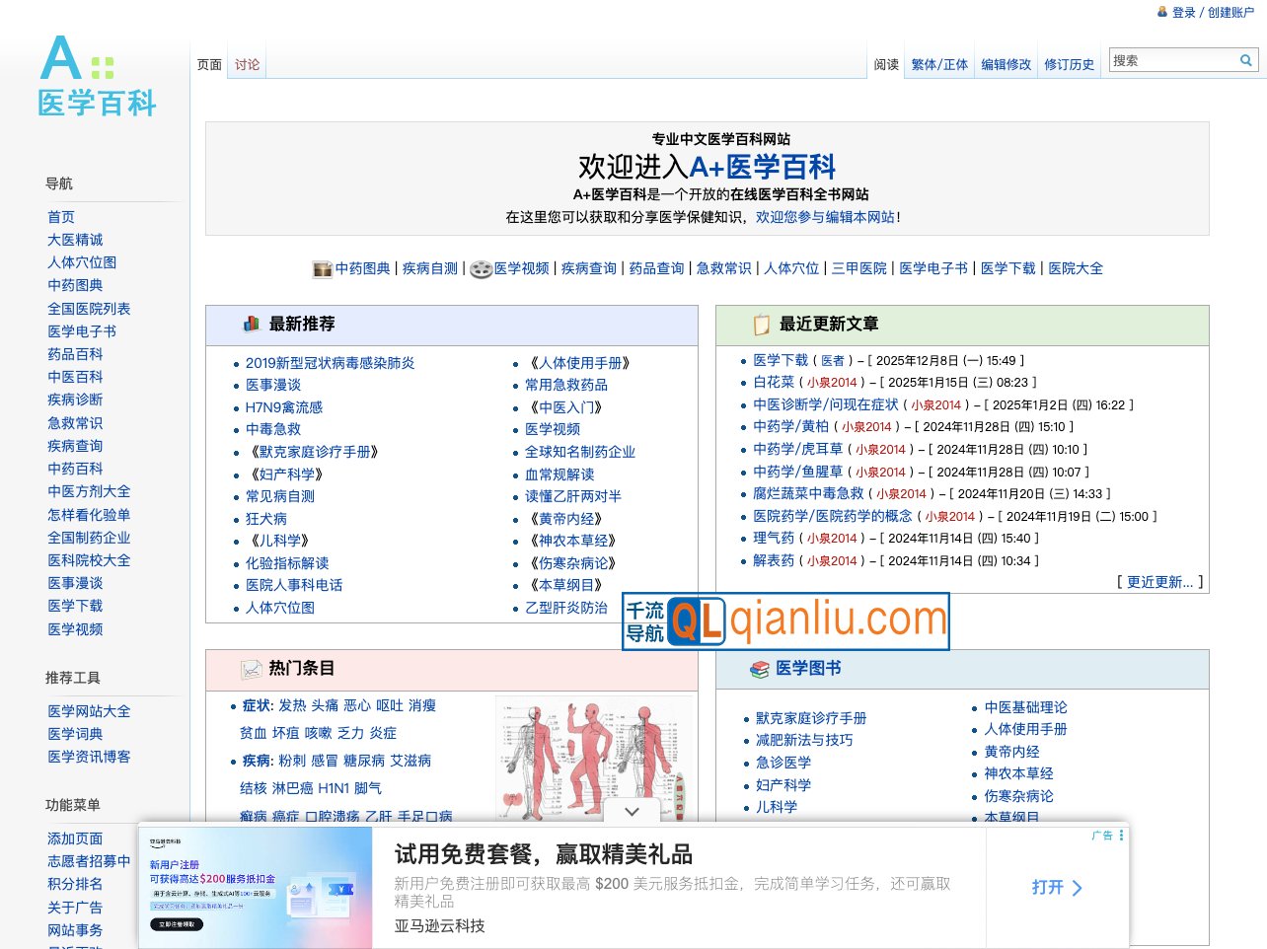Open the 编辑修改 tab

[x=1006, y=64]
